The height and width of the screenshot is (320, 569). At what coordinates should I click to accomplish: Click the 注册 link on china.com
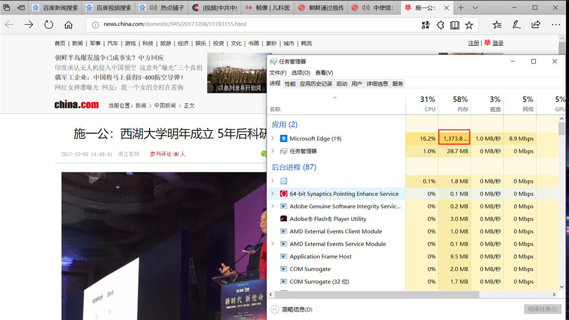[473, 43]
